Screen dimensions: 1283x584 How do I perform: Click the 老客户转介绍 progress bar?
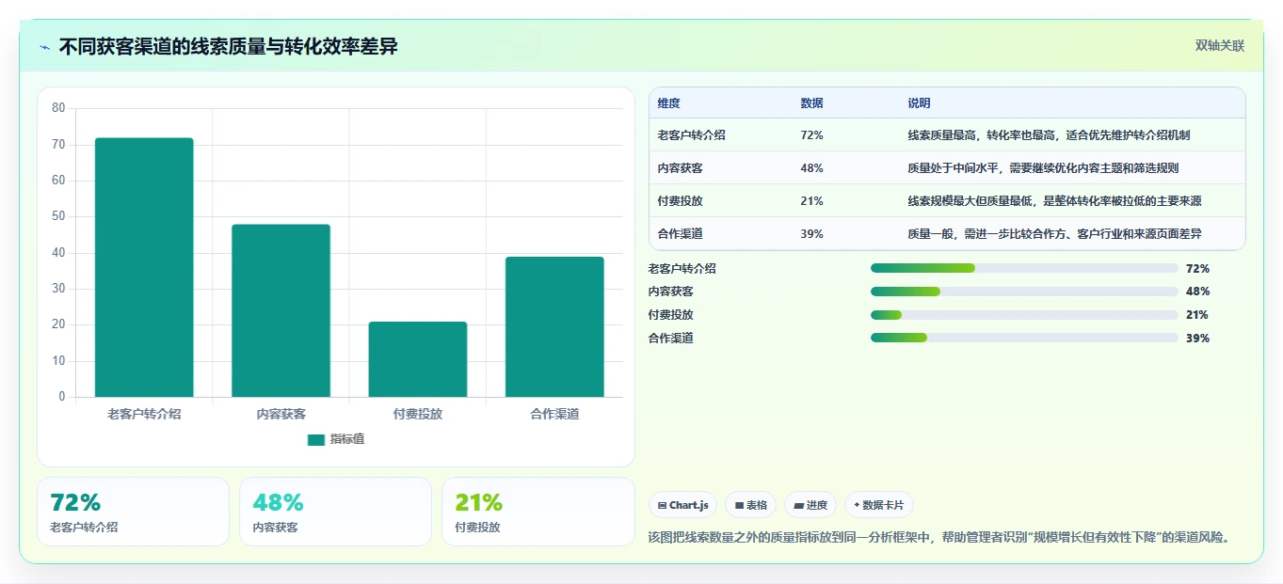[x=1024, y=268]
